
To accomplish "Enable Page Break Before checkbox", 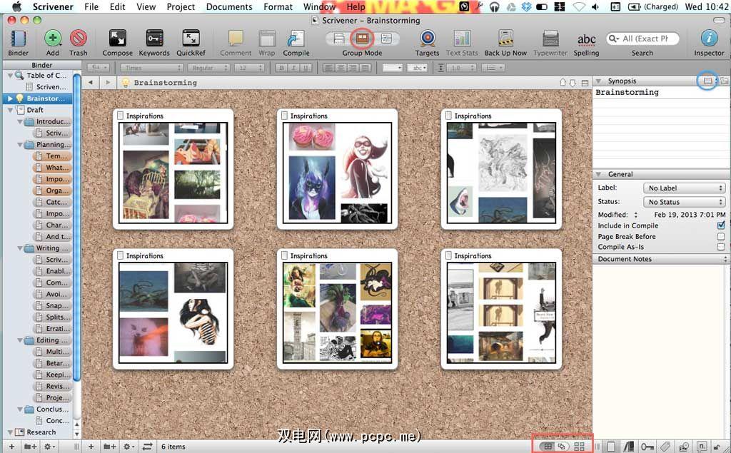I will (721, 236).
